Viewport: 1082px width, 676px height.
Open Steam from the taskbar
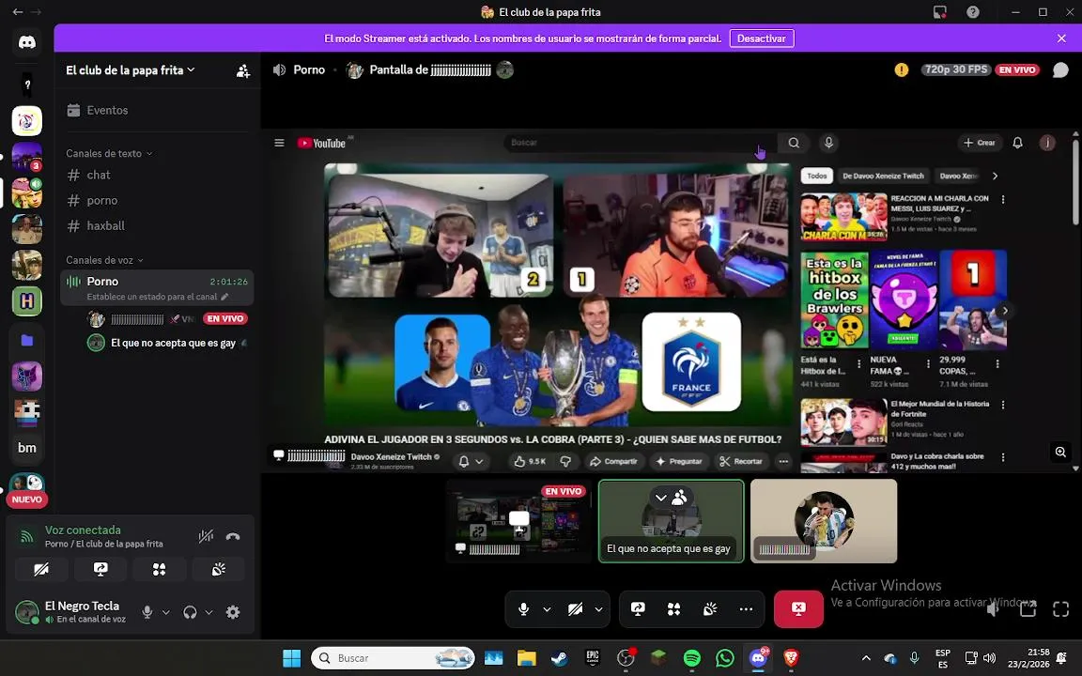pos(560,658)
